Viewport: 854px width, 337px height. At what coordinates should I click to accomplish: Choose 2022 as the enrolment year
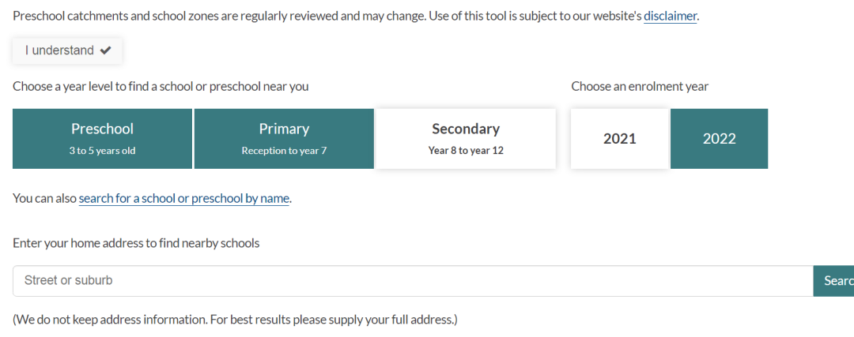(x=719, y=139)
